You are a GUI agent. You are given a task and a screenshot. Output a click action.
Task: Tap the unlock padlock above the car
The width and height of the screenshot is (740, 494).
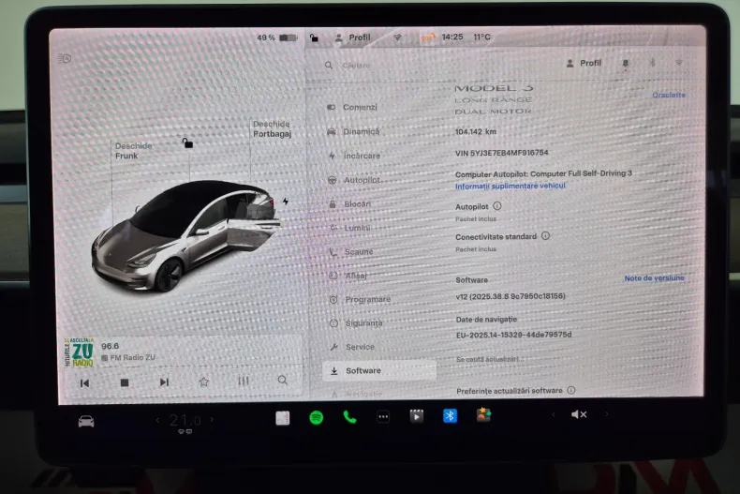[187, 142]
